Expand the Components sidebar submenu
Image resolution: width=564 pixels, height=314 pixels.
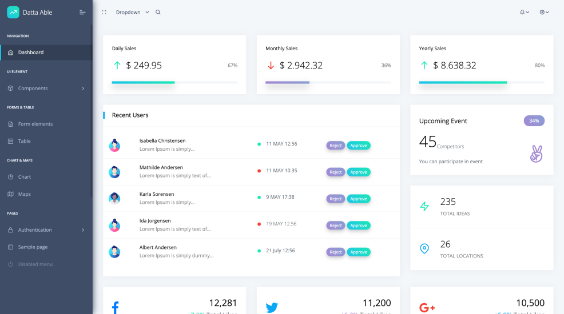[x=46, y=88]
